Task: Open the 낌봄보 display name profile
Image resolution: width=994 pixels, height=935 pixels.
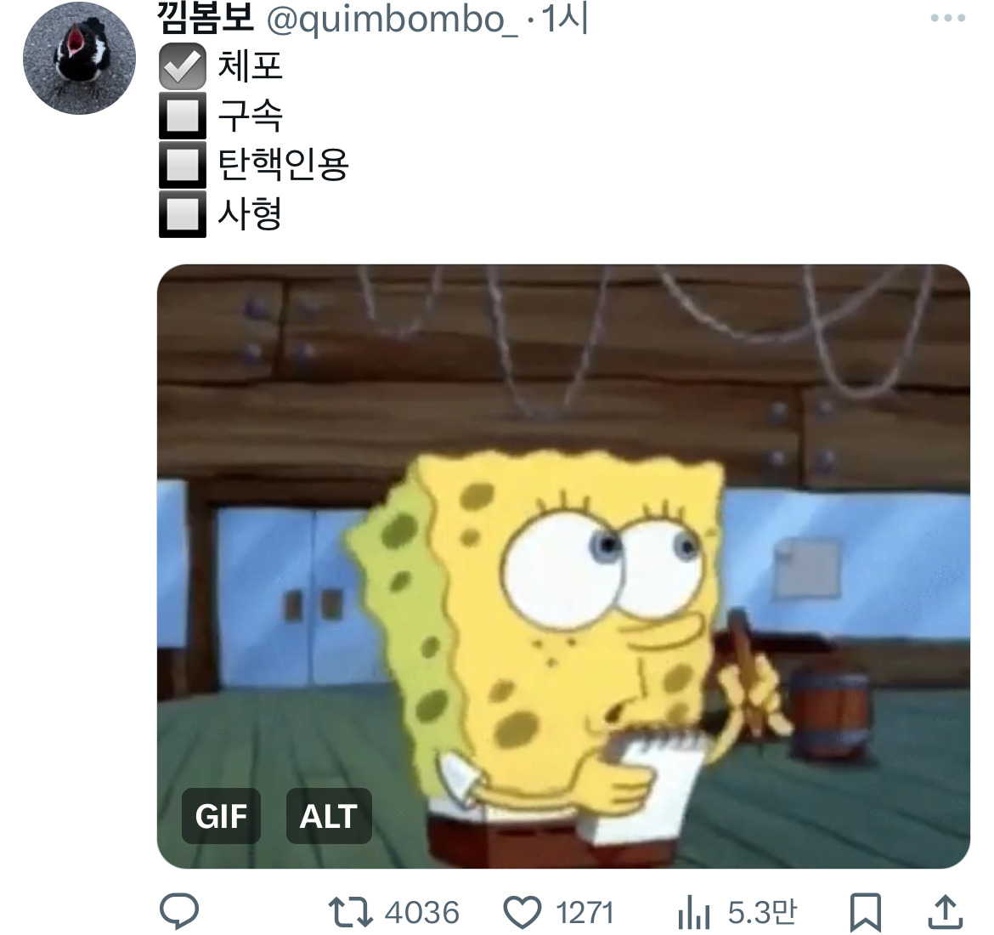Action: (206, 18)
